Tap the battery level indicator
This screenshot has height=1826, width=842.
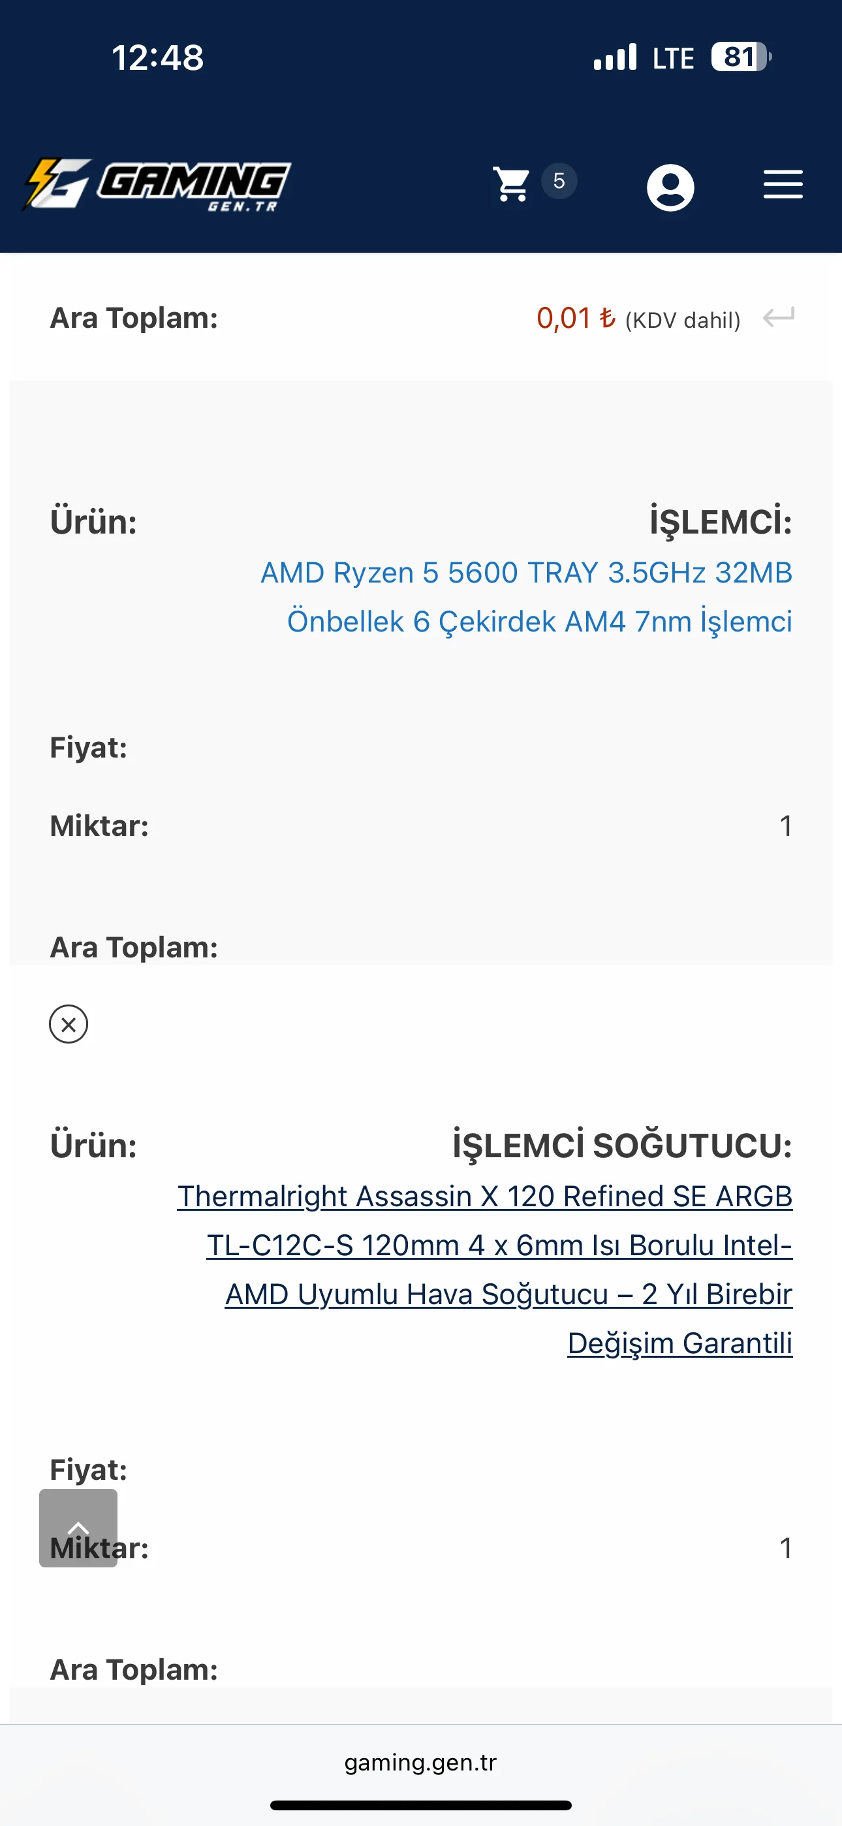point(741,57)
